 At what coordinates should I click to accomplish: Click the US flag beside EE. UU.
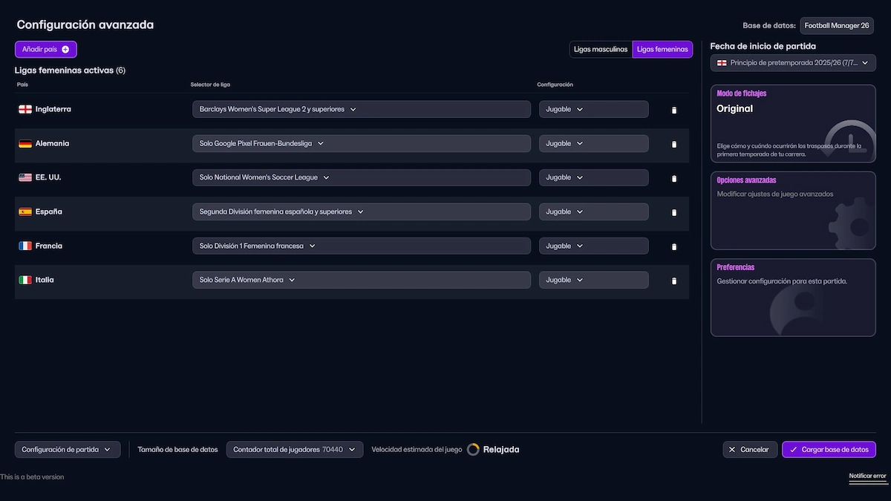click(x=25, y=177)
